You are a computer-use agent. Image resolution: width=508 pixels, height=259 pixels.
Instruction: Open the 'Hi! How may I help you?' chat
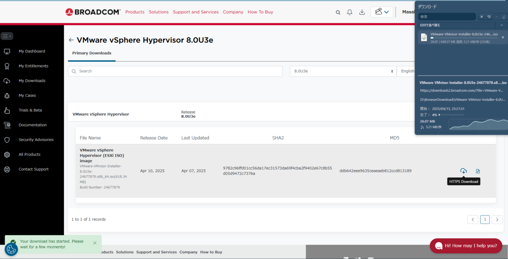pos(466,246)
